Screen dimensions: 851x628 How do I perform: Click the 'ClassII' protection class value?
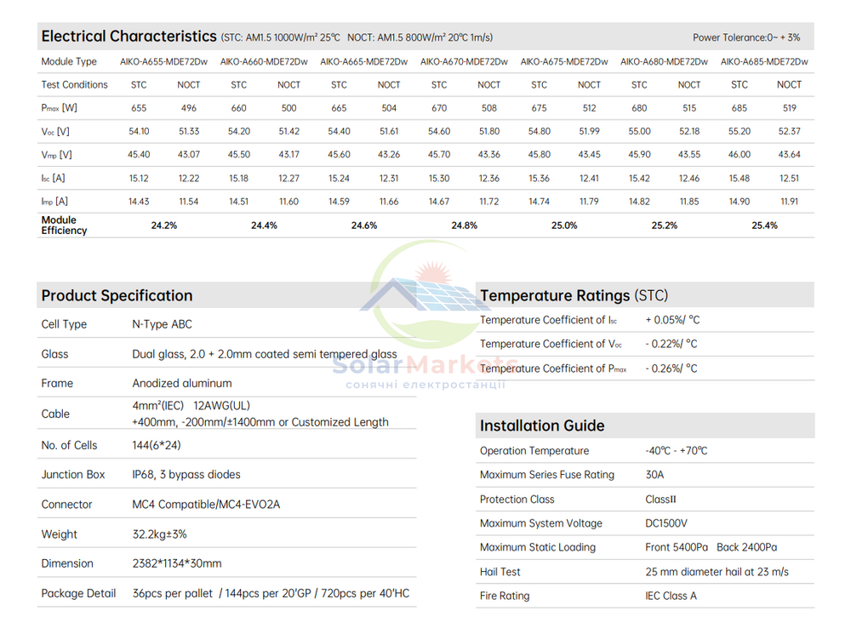660,500
